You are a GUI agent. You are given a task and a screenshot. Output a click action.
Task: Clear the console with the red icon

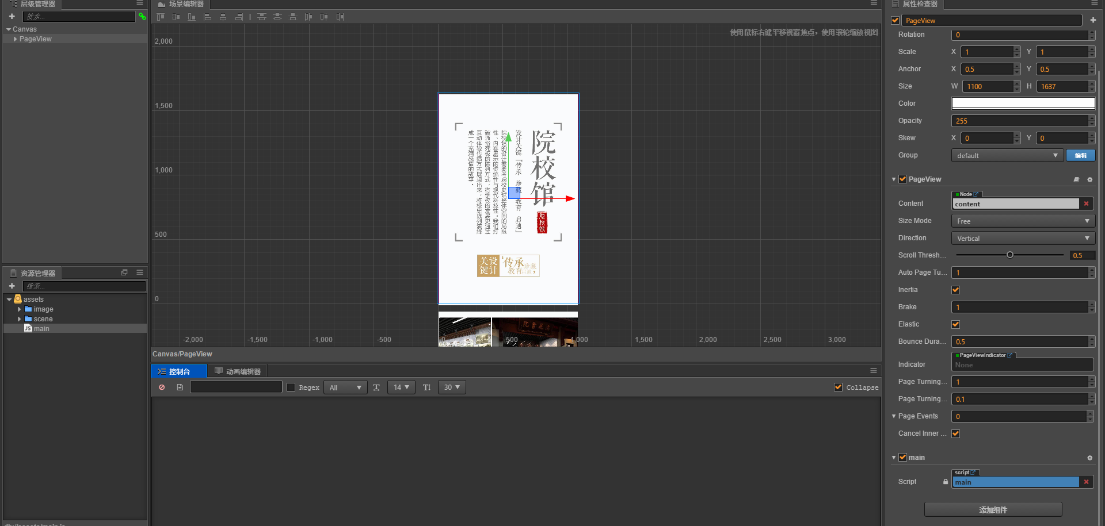pyautogui.click(x=162, y=387)
